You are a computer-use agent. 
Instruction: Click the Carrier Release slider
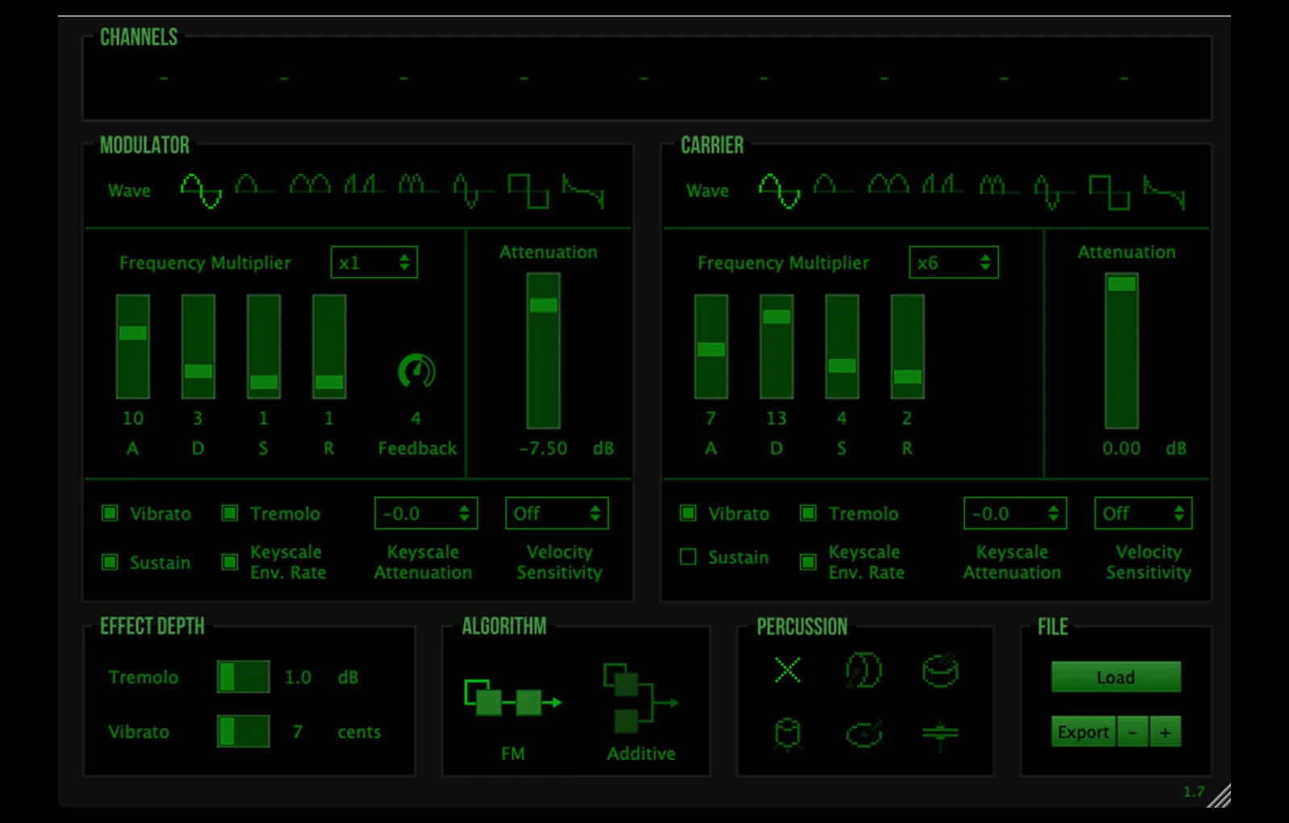907,346
